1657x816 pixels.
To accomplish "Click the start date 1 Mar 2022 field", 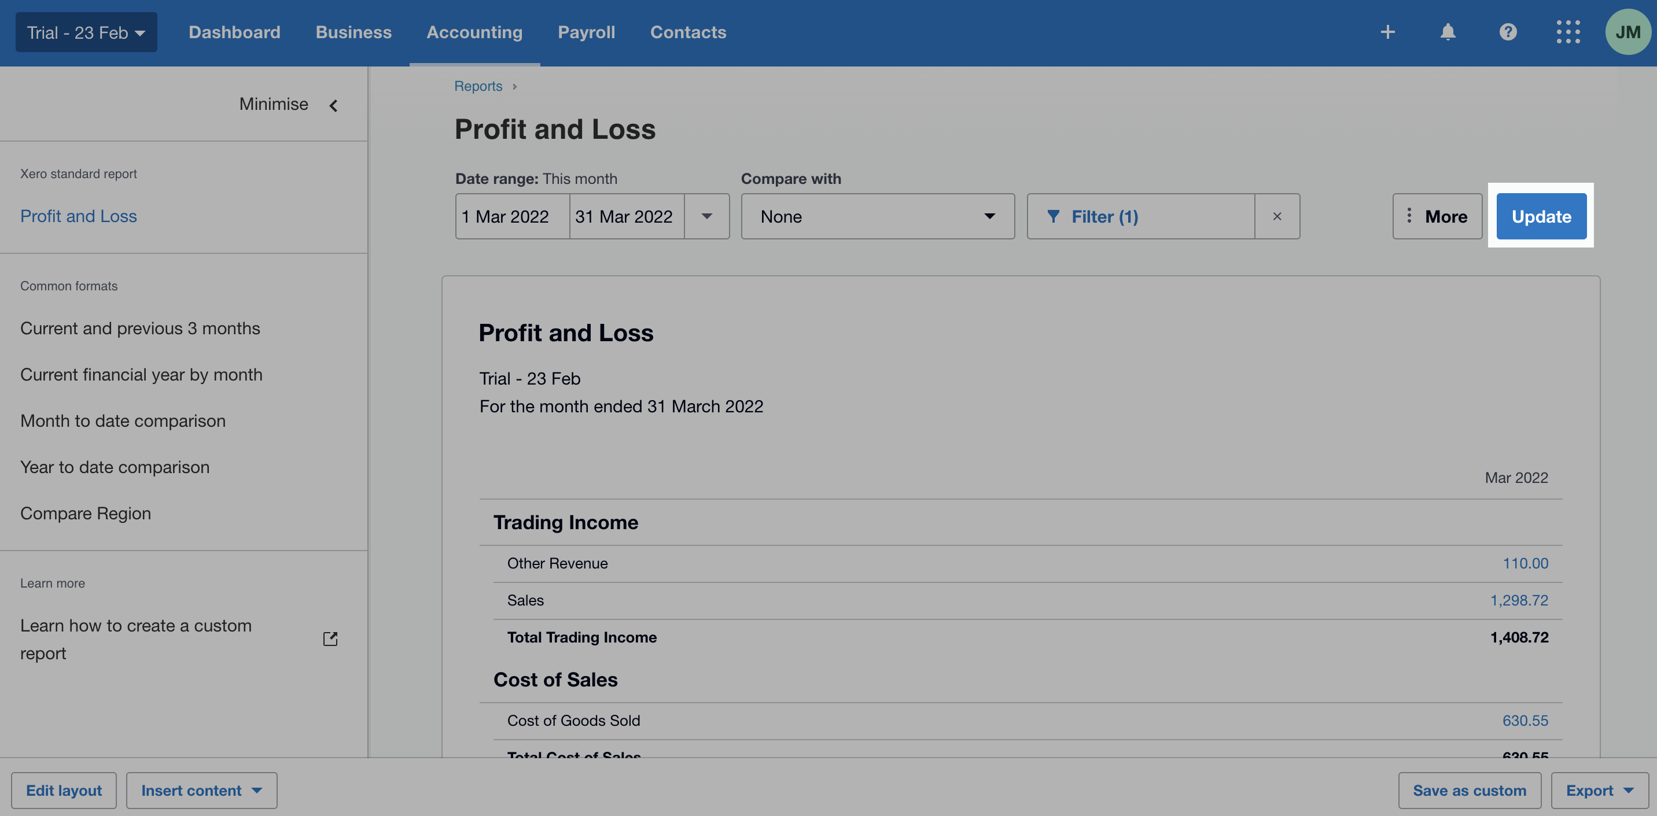I will (x=513, y=217).
